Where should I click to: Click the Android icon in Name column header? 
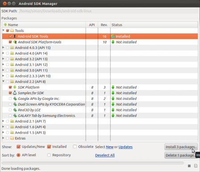(5, 25)
